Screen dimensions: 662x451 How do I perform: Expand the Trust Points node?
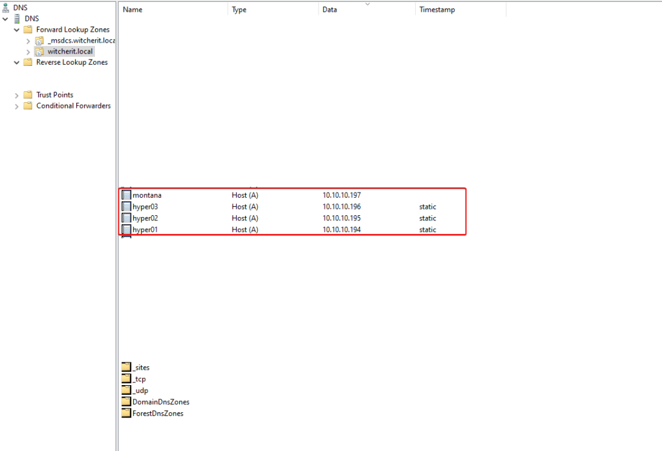(x=17, y=95)
